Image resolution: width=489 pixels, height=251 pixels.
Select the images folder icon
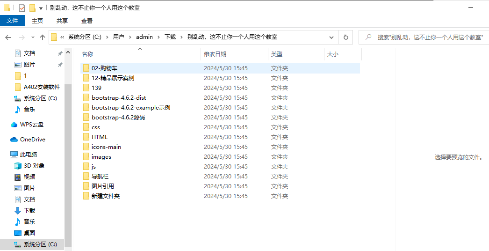click(86, 156)
